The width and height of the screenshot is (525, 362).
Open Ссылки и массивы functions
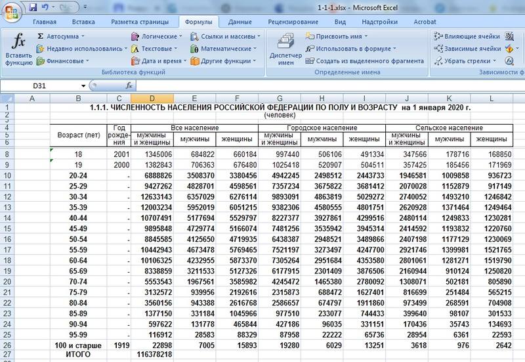click(x=227, y=36)
